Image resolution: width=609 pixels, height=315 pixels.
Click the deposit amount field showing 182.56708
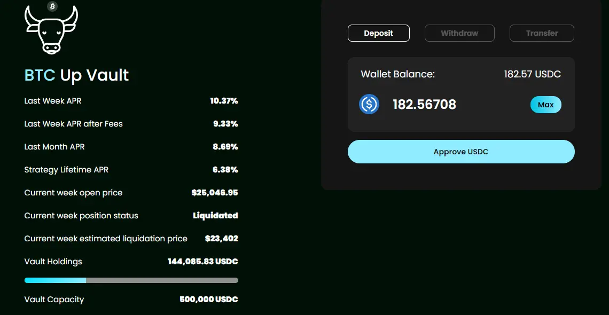[x=425, y=105]
